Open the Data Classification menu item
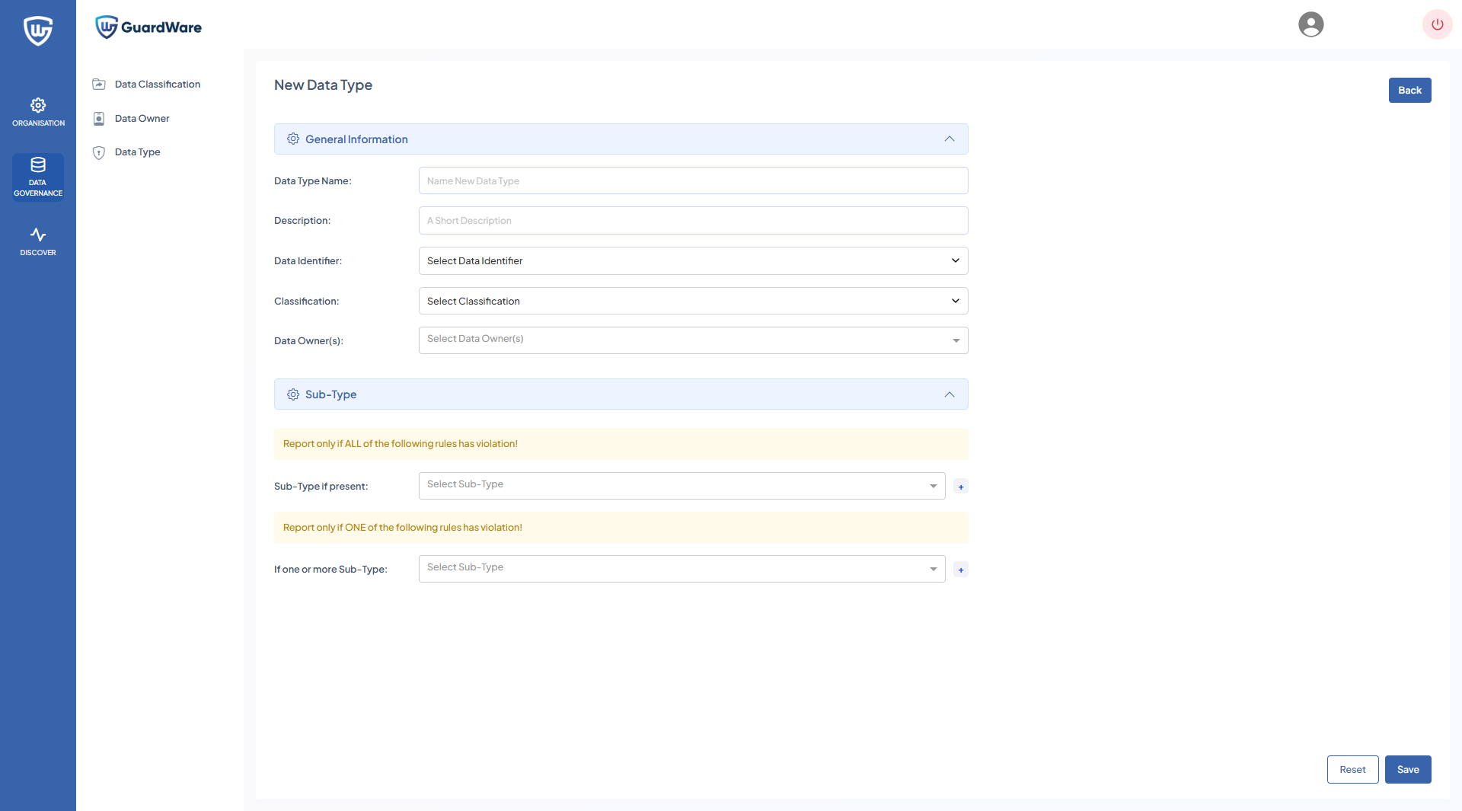1462x811 pixels. (157, 85)
